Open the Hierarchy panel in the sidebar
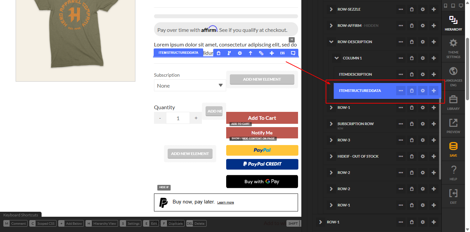Viewport: 470px width, 232px height. pos(453,23)
